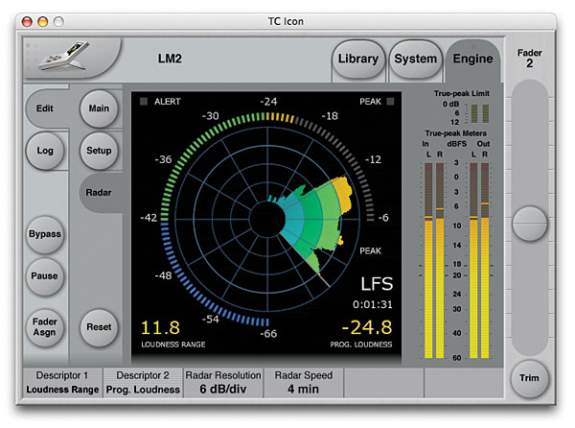The image size is (575, 428).
Task: Open the System tab
Action: tap(415, 59)
